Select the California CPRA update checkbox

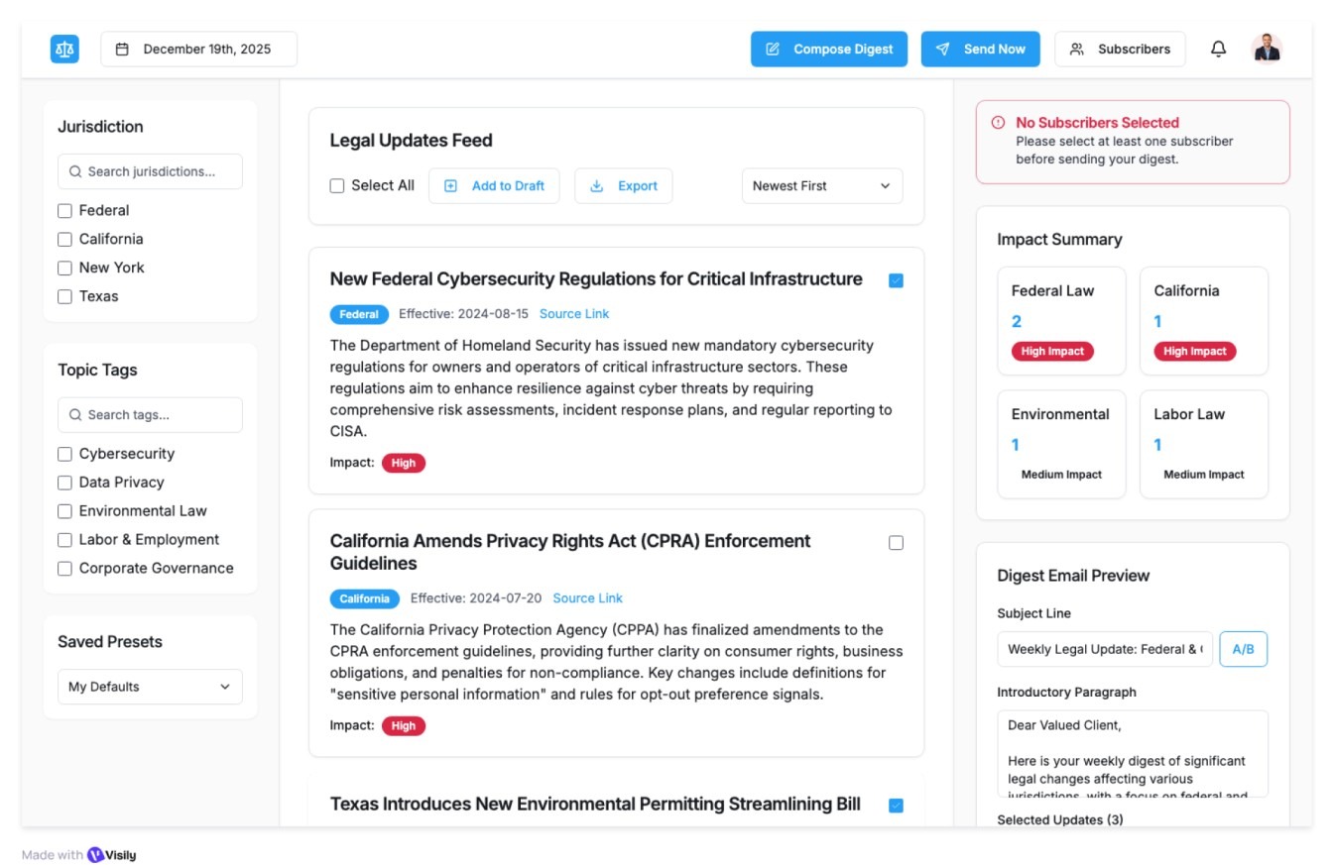(896, 543)
